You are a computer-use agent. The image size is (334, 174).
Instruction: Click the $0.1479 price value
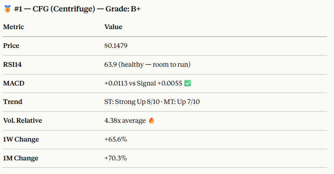[116, 46]
